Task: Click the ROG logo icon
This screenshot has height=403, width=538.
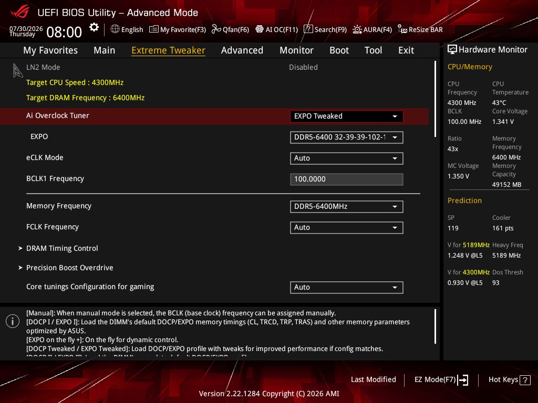Action: [20, 12]
